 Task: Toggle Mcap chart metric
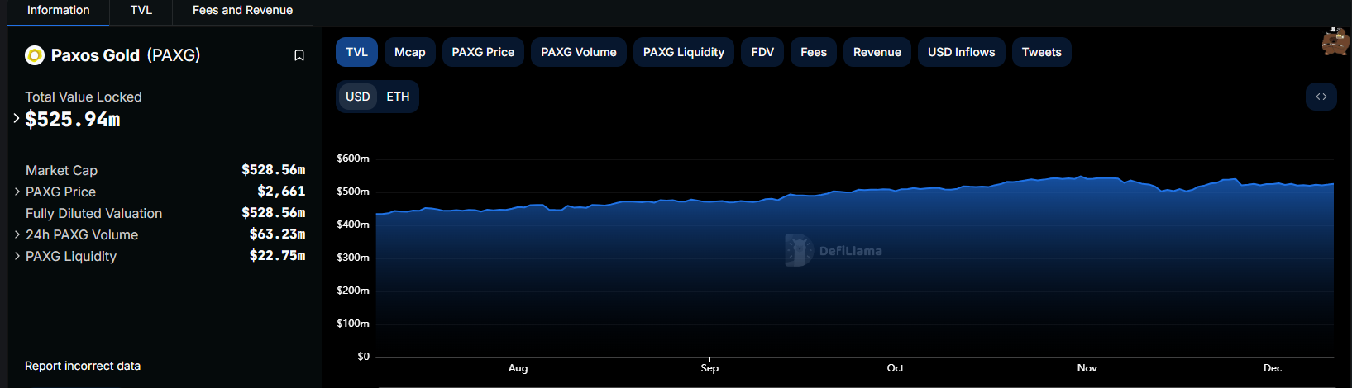410,52
